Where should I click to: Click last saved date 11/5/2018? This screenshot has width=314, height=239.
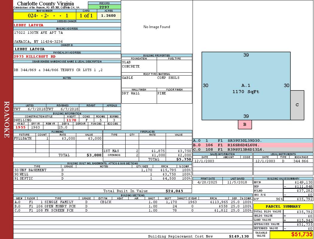tap(237, 183)
